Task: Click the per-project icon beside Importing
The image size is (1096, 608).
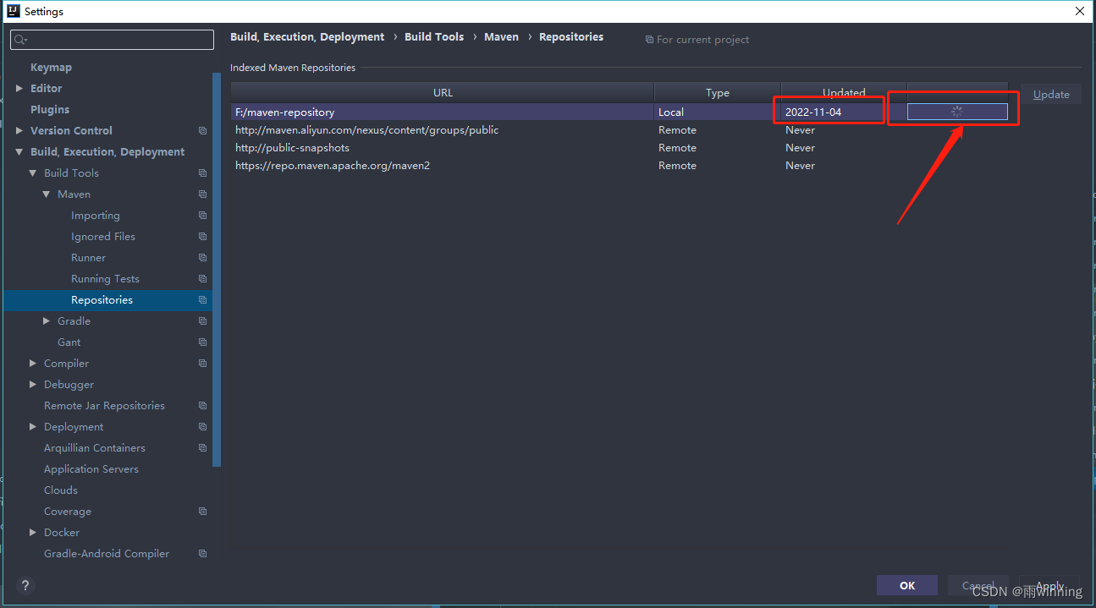Action: click(202, 216)
